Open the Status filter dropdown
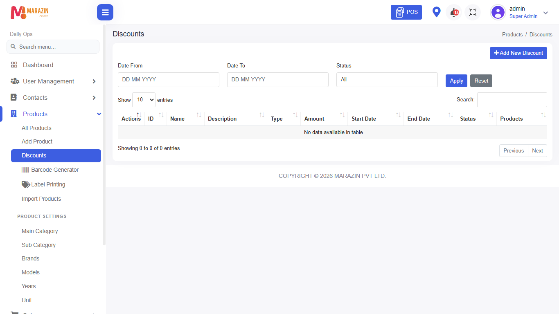The height and width of the screenshot is (314, 559). [387, 80]
